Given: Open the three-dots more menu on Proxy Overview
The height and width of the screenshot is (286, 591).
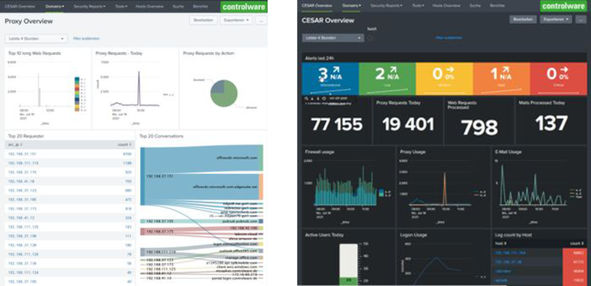Looking at the screenshot, I should [x=261, y=21].
